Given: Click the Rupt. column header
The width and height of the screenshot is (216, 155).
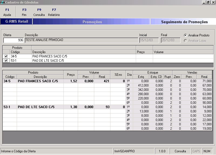Looking at the screenshot, I should pos(168,77).
